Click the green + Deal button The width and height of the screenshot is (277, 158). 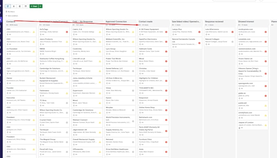pyautogui.click(x=34, y=6)
